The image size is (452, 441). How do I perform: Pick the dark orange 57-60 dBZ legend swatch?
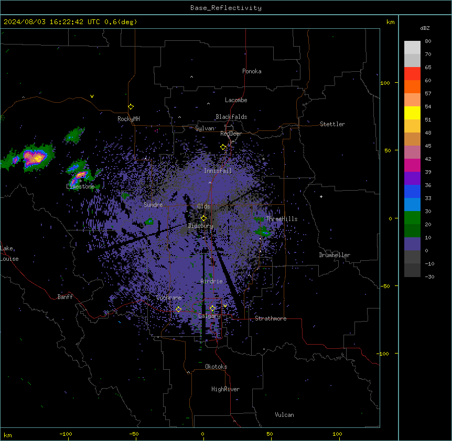pyautogui.click(x=412, y=86)
